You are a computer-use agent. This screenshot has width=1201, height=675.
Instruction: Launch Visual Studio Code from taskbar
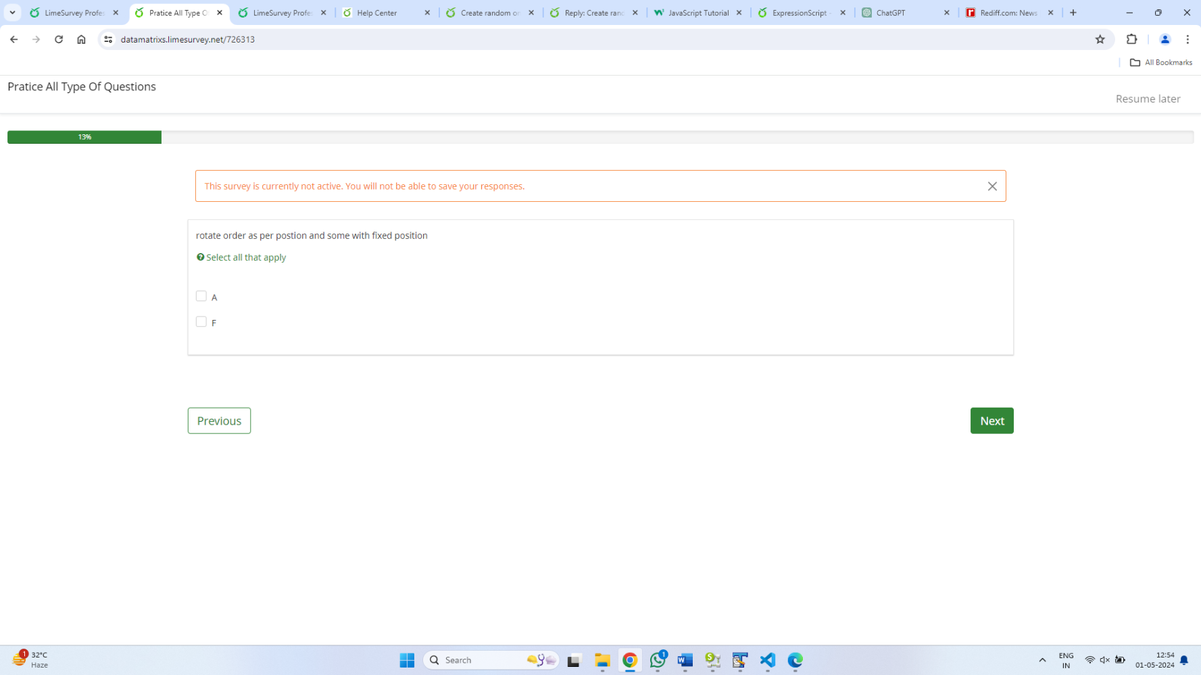[767, 660]
